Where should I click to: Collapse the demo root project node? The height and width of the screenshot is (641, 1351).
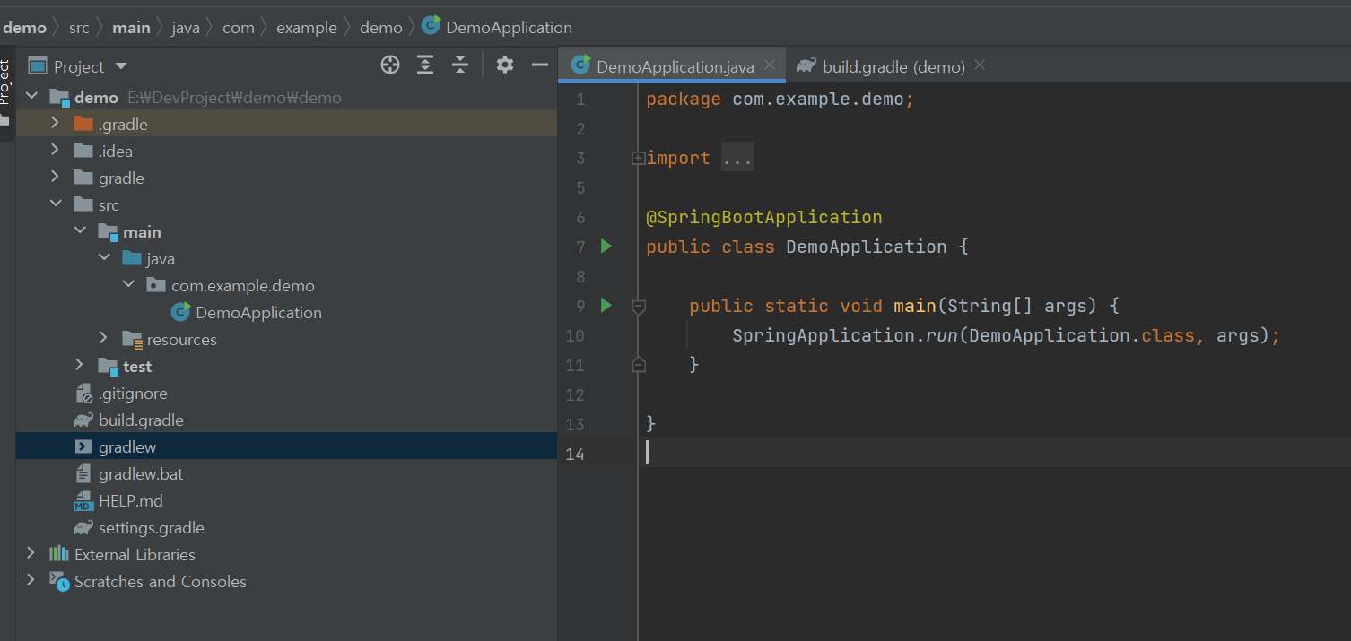pos(32,97)
